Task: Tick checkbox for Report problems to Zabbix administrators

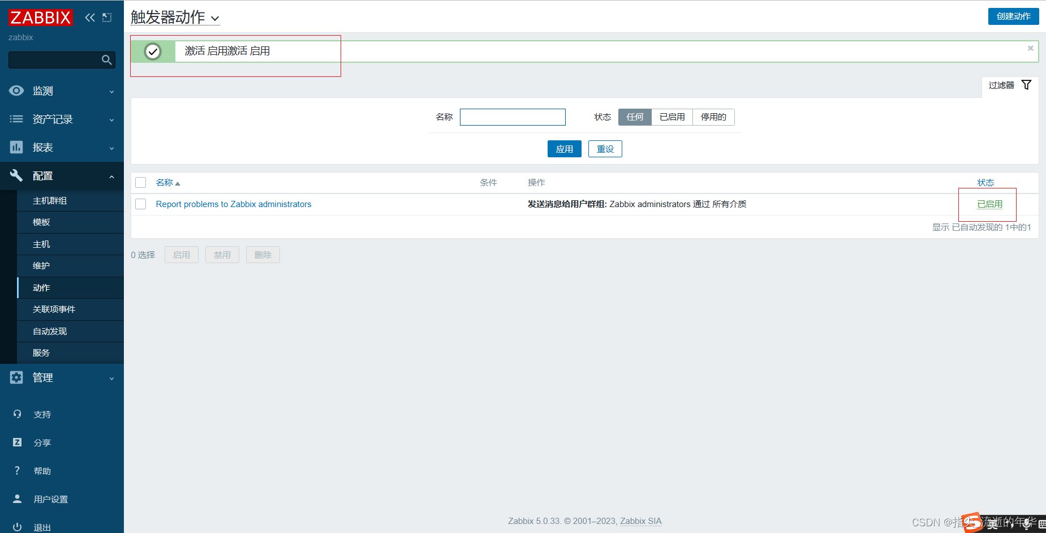Action: pyautogui.click(x=141, y=204)
